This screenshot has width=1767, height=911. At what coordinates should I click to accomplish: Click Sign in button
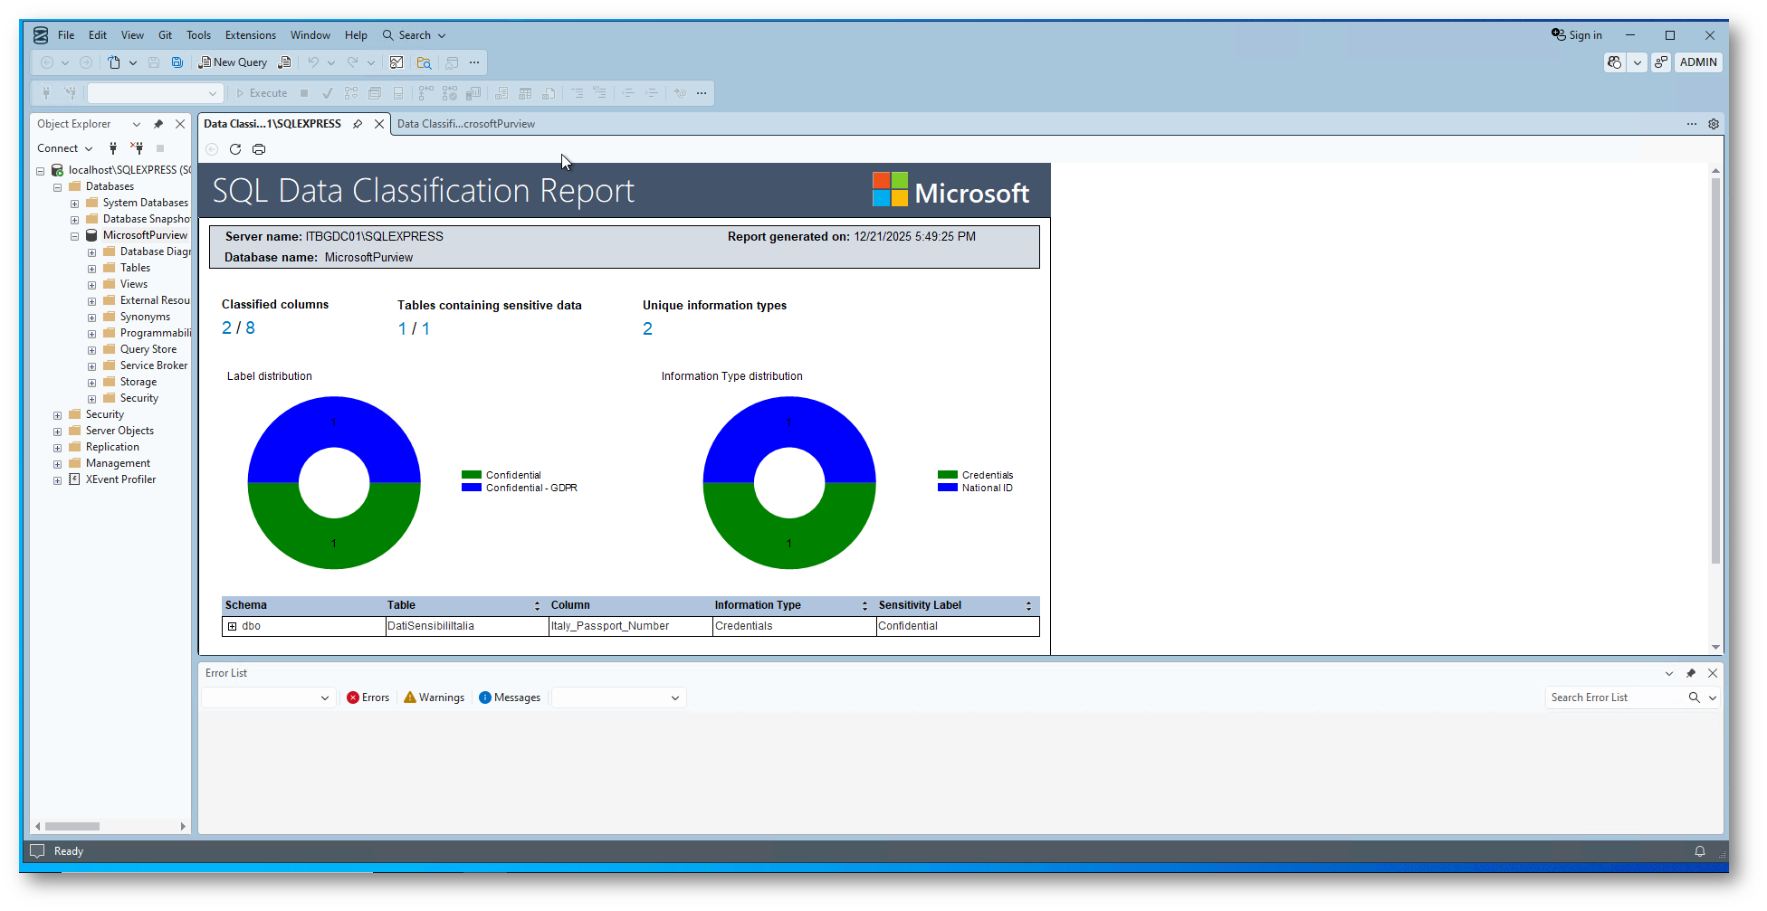[x=1577, y=35]
